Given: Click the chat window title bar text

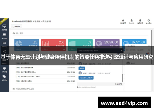Looking at the screenshot, I should [x=88, y=51].
